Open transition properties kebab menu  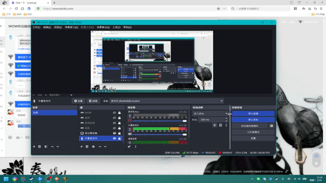226,125
